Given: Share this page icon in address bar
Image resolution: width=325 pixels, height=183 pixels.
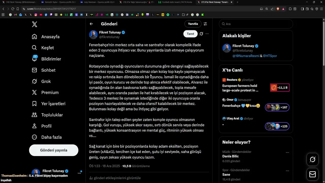Looking at the screenshot, I should pos(272,9).
